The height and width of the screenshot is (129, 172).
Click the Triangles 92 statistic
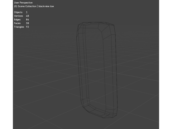point(21,27)
